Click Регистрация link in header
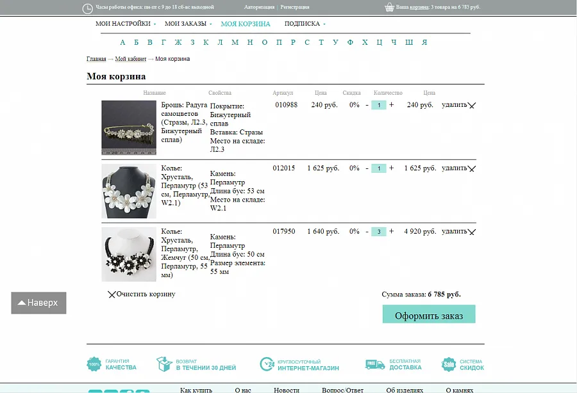The height and width of the screenshot is (393, 577). (x=295, y=7)
